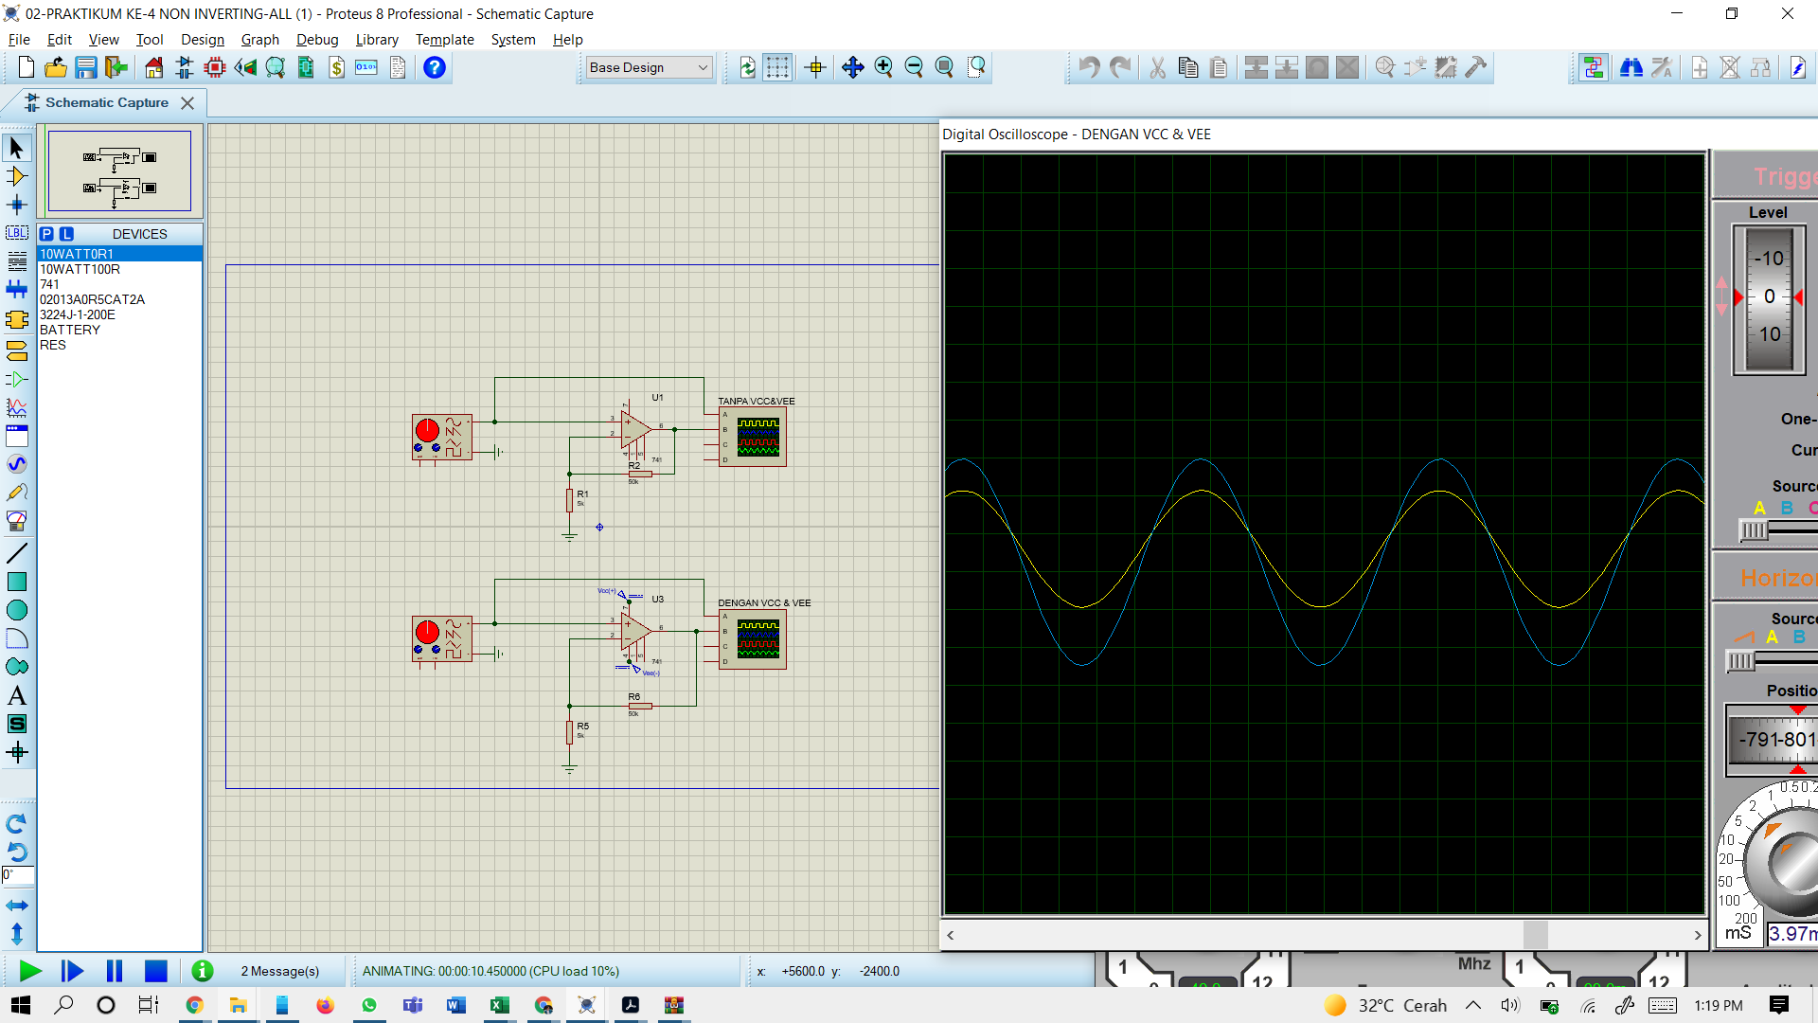Toggle the grid display icon
This screenshot has width=1818, height=1023.
777,67
